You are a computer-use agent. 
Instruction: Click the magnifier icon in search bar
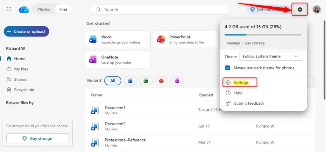[99, 10]
